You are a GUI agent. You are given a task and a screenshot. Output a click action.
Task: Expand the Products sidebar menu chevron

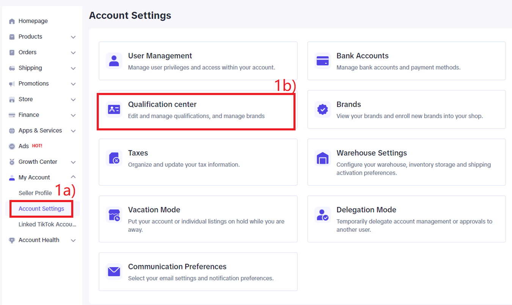coord(73,37)
